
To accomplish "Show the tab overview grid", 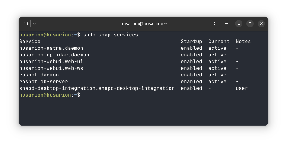I will click(216, 24).
